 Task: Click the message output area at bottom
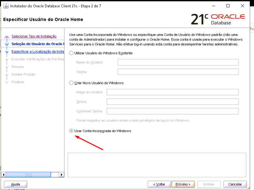click(x=157, y=165)
